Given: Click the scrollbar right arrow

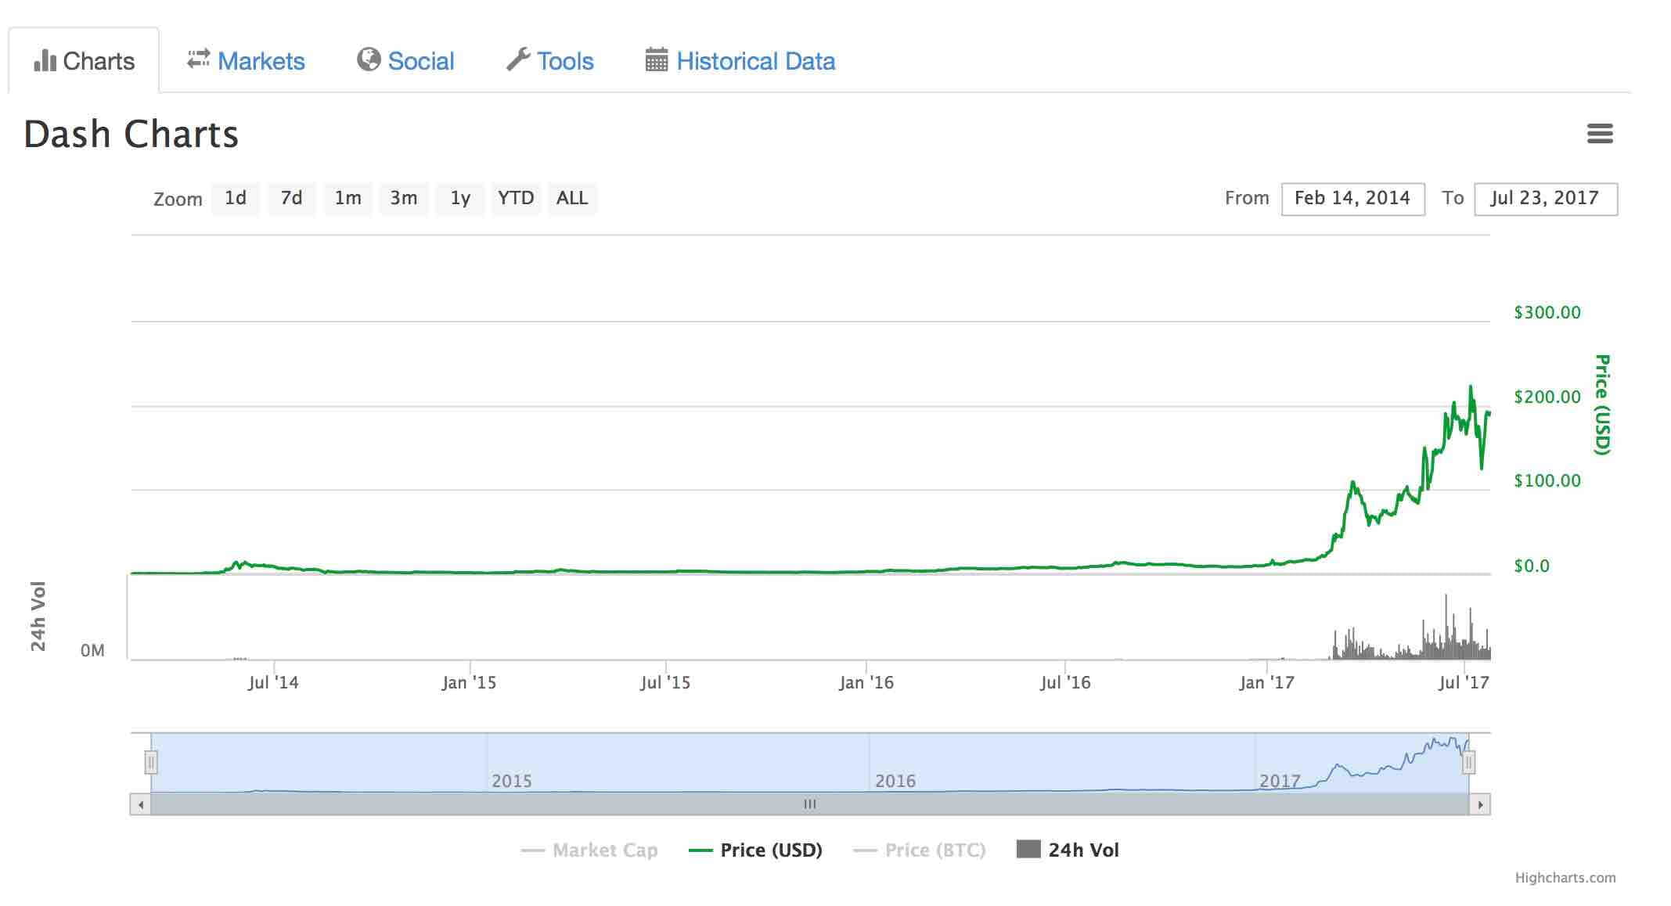Looking at the screenshot, I should click(1480, 804).
